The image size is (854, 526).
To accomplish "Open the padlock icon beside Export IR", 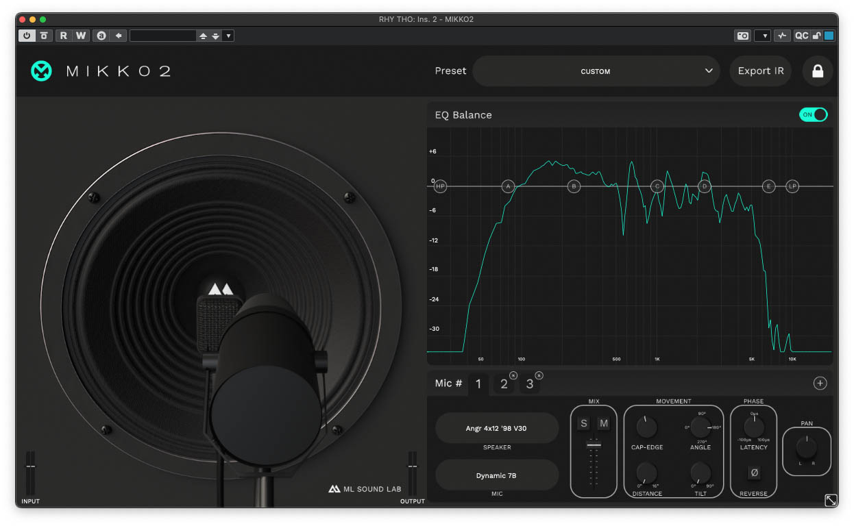I will [817, 71].
